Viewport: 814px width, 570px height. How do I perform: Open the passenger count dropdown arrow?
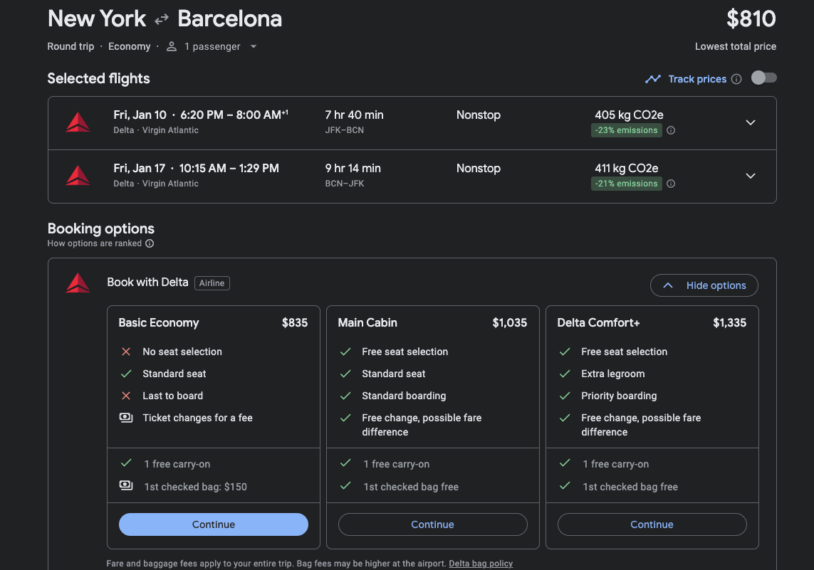click(x=254, y=47)
